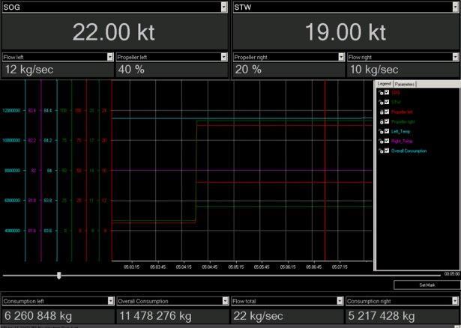The width and height of the screenshot is (461, 328).
Task: Click the lock icon beside SOG legend entry
Action: 382,93
